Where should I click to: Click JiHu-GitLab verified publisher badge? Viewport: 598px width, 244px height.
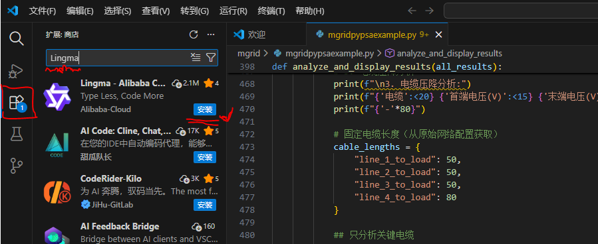click(x=84, y=205)
